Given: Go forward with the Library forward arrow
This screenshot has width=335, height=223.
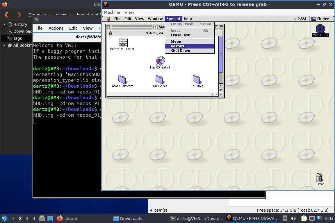Looking at the screenshot, I should 19,15.
